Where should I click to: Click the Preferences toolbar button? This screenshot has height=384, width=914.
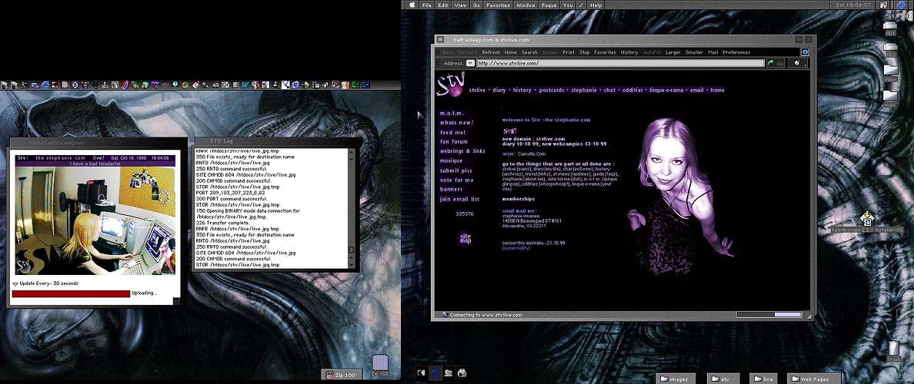(x=736, y=52)
